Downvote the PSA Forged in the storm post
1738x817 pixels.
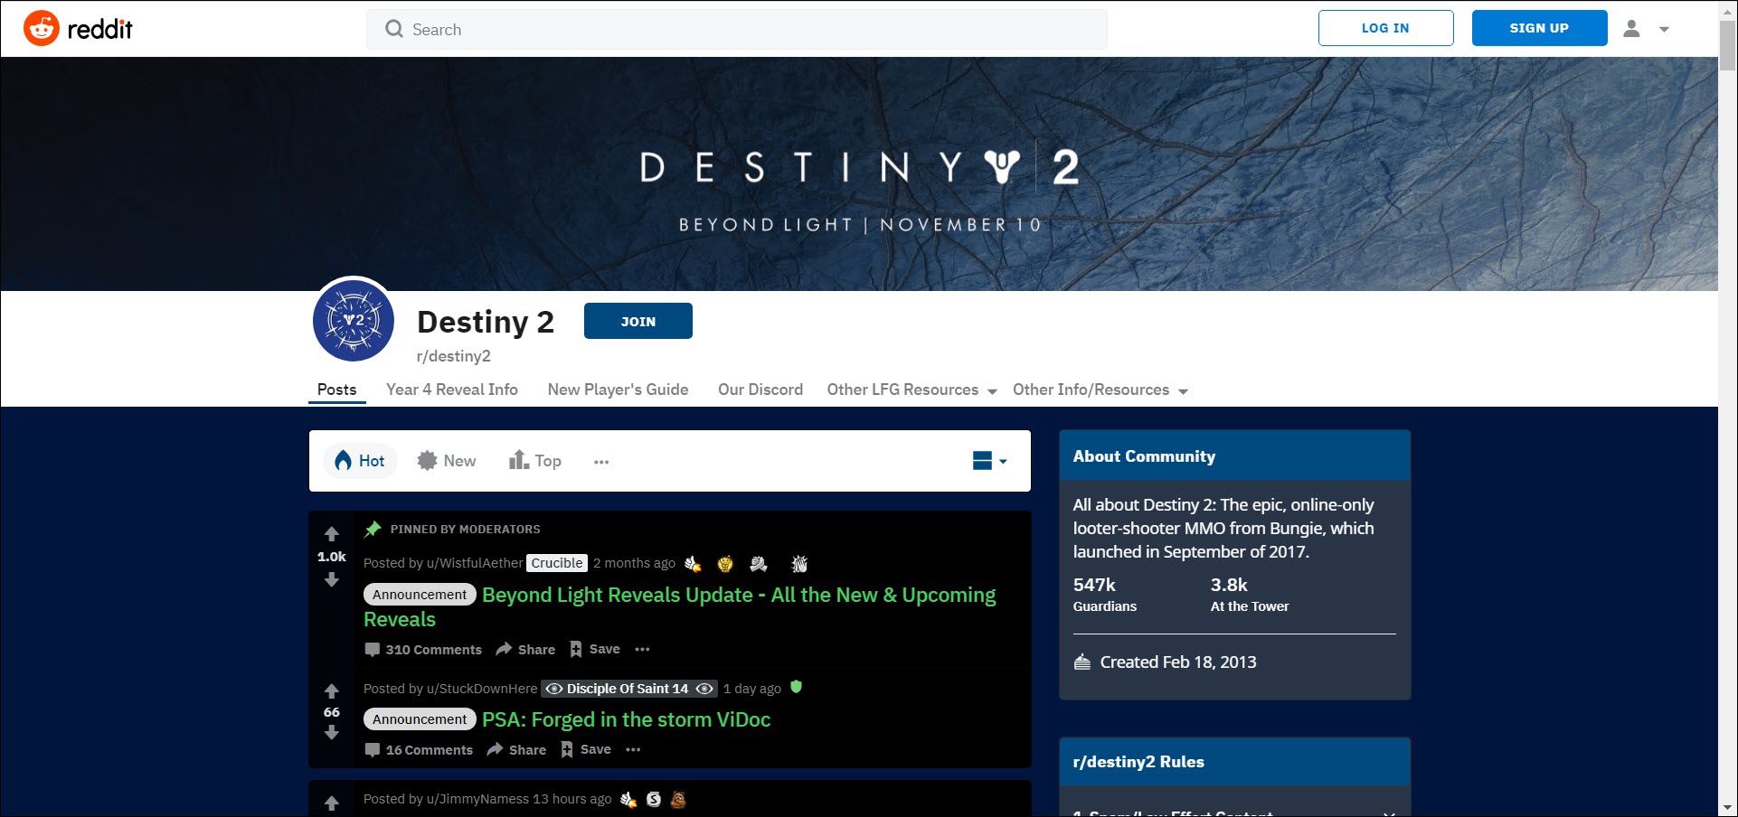pos(332,733)
